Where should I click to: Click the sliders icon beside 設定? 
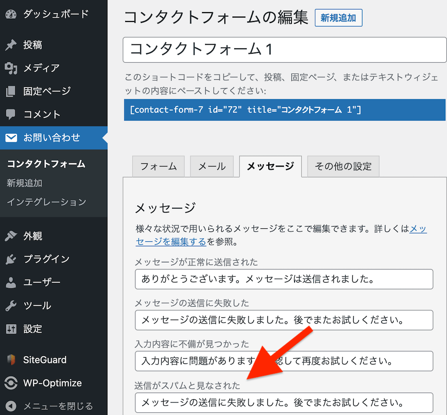11,329
